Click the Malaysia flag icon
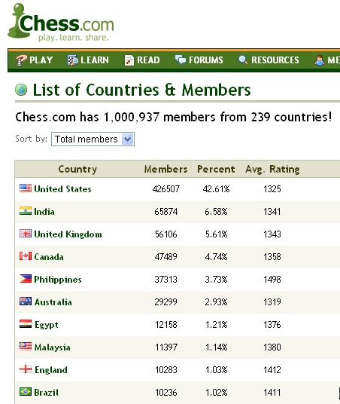 pyautogui.click(x=26, y=346)
